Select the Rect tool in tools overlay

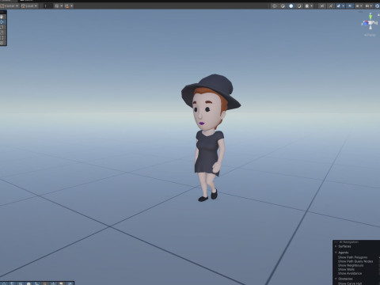coord(2,37)
